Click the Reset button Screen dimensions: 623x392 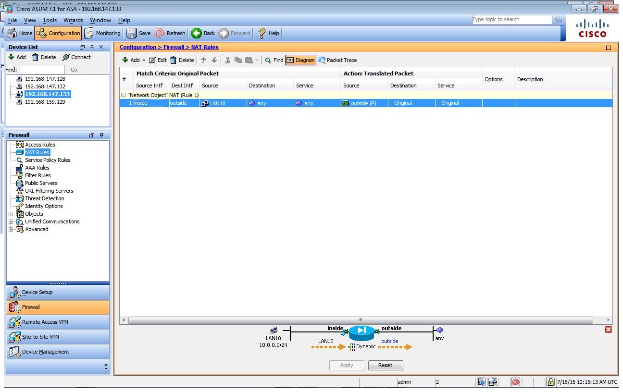(386, 365)
